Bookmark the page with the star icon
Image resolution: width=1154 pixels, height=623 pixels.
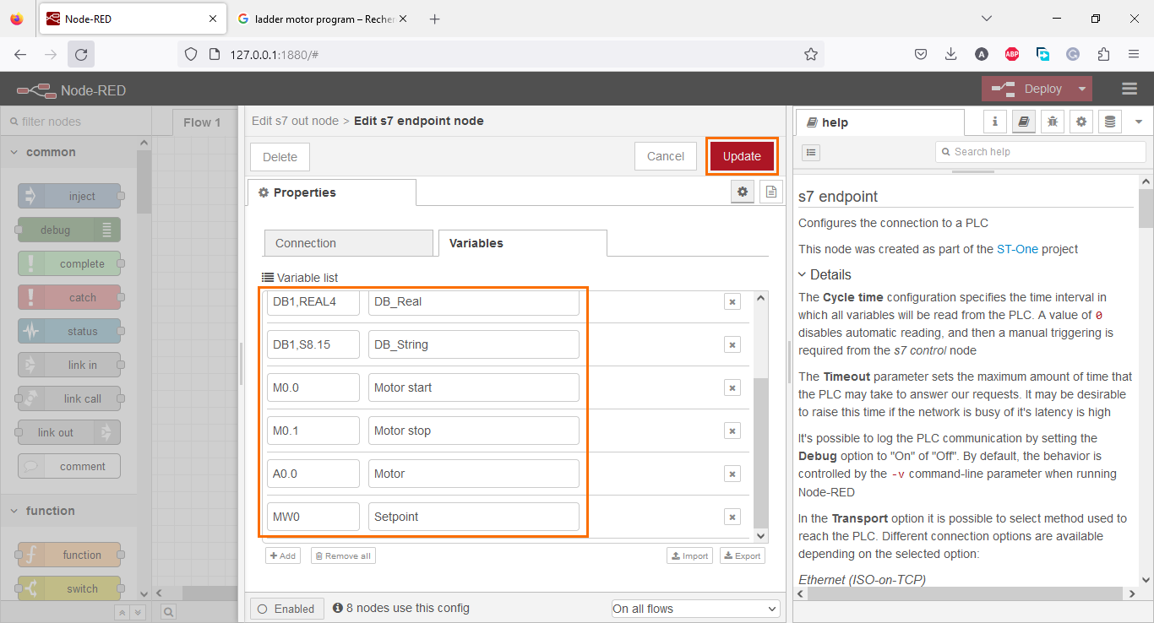click(811, 53)
